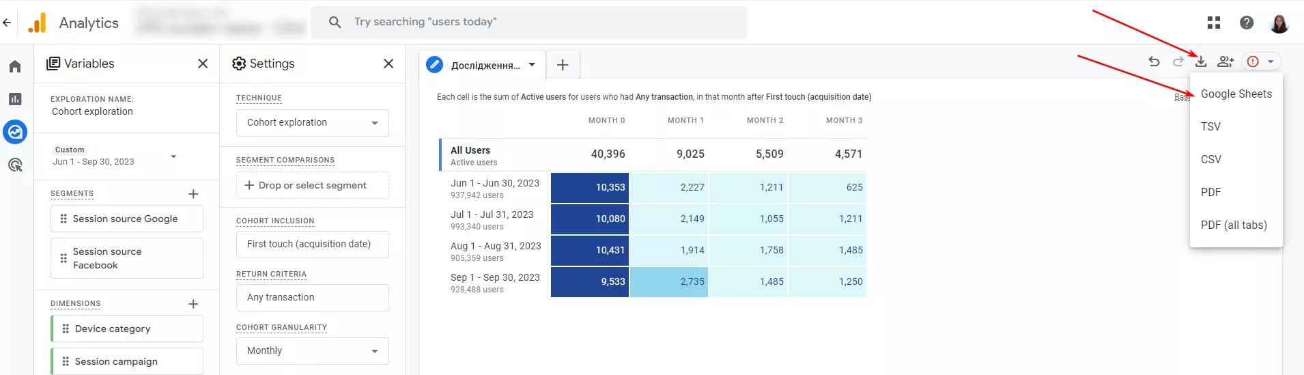Choose Google Sheets export option

pos(1236,94)
